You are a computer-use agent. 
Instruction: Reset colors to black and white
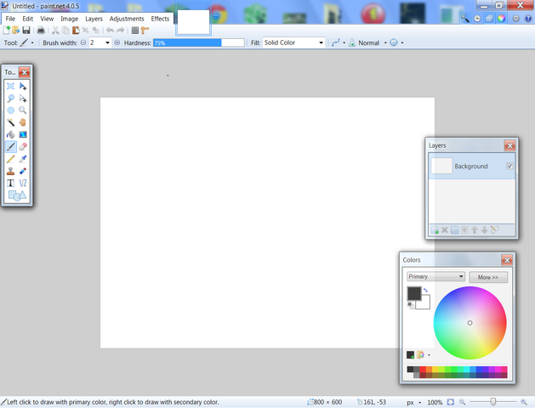[x=411, y=305]
